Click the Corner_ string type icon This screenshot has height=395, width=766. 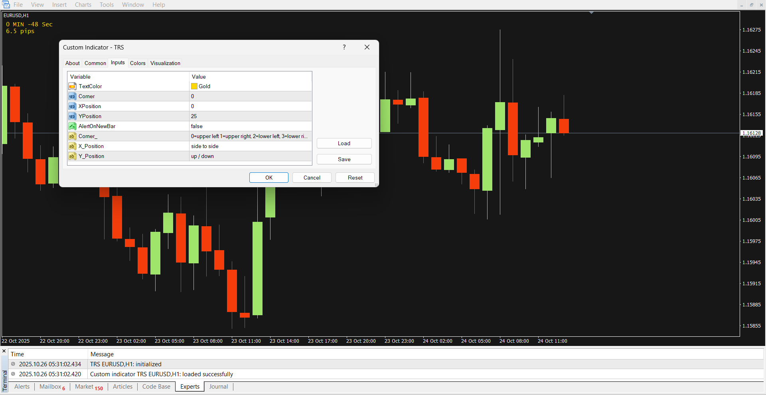(72, 136)
